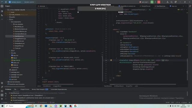192x108 pixels.
Task: Show more tool windows ellipsis
Action: 2,19
